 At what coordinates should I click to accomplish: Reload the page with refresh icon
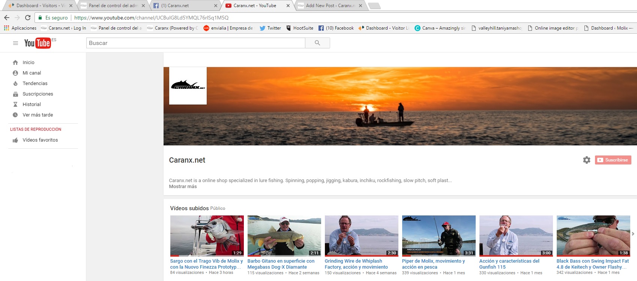tap(28, 18)
